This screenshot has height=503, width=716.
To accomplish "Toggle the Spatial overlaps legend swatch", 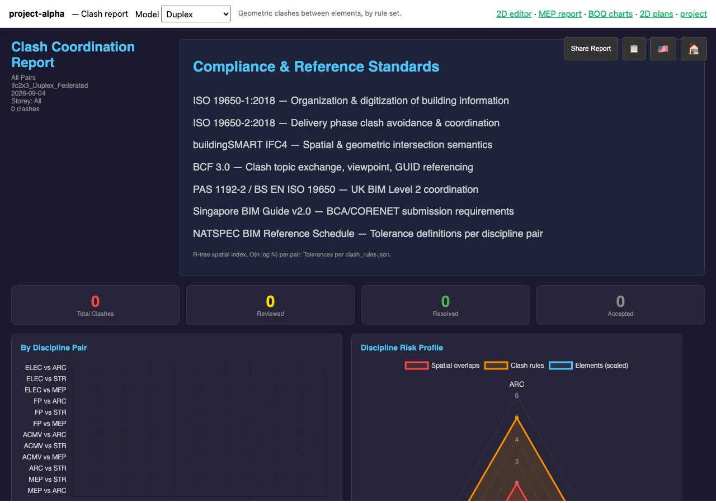I will pos(416,366).
